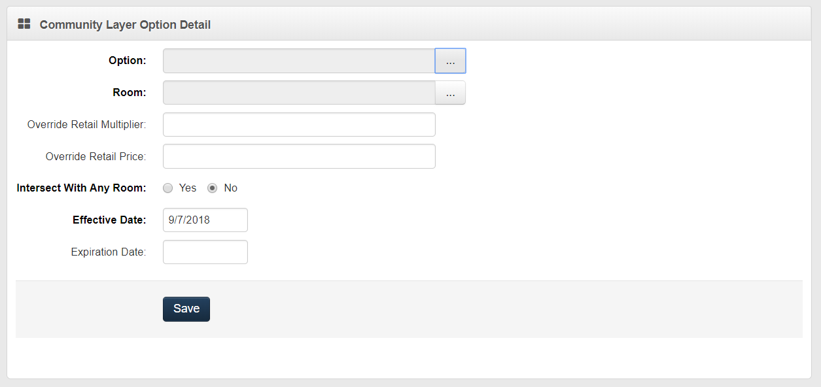Click the bold "Room:" label
Screen dimensions: 821x387
click(129, 93)
